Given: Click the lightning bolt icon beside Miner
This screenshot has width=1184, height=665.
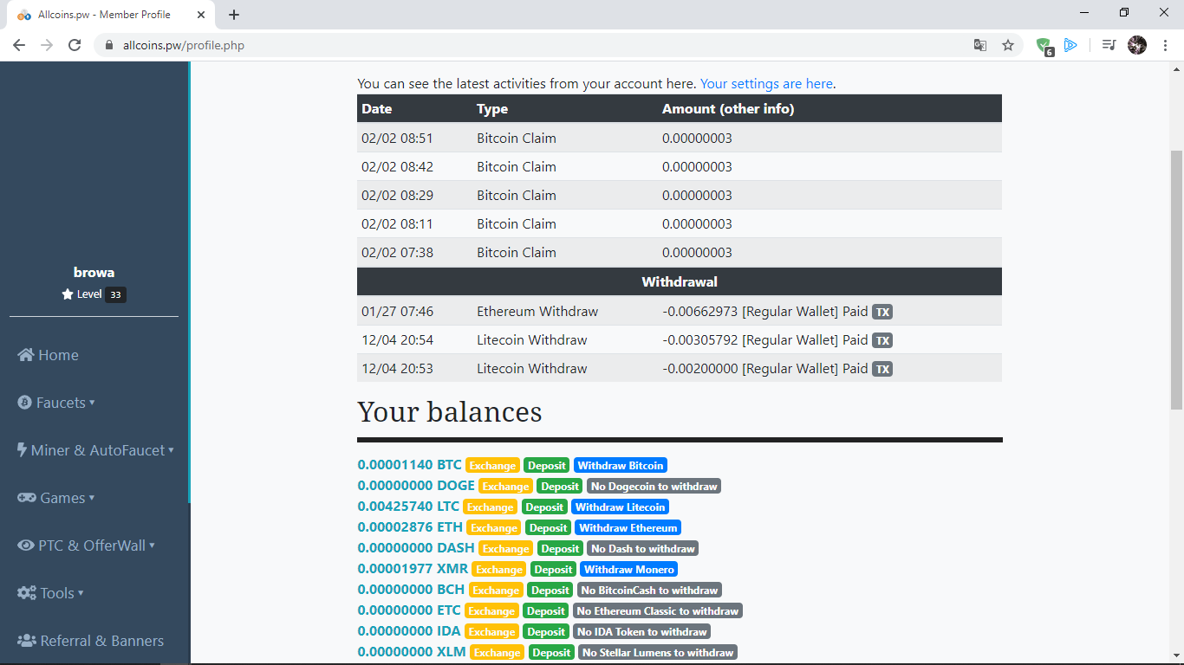Looking at the screenshot, I should point(22,450).
